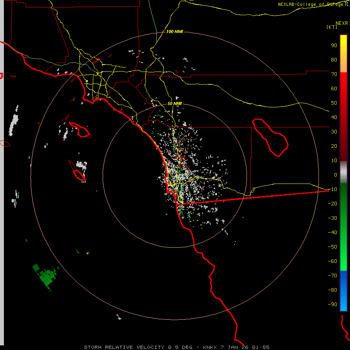Select the -50 label on the velocity scale

(x=332, y=247)
